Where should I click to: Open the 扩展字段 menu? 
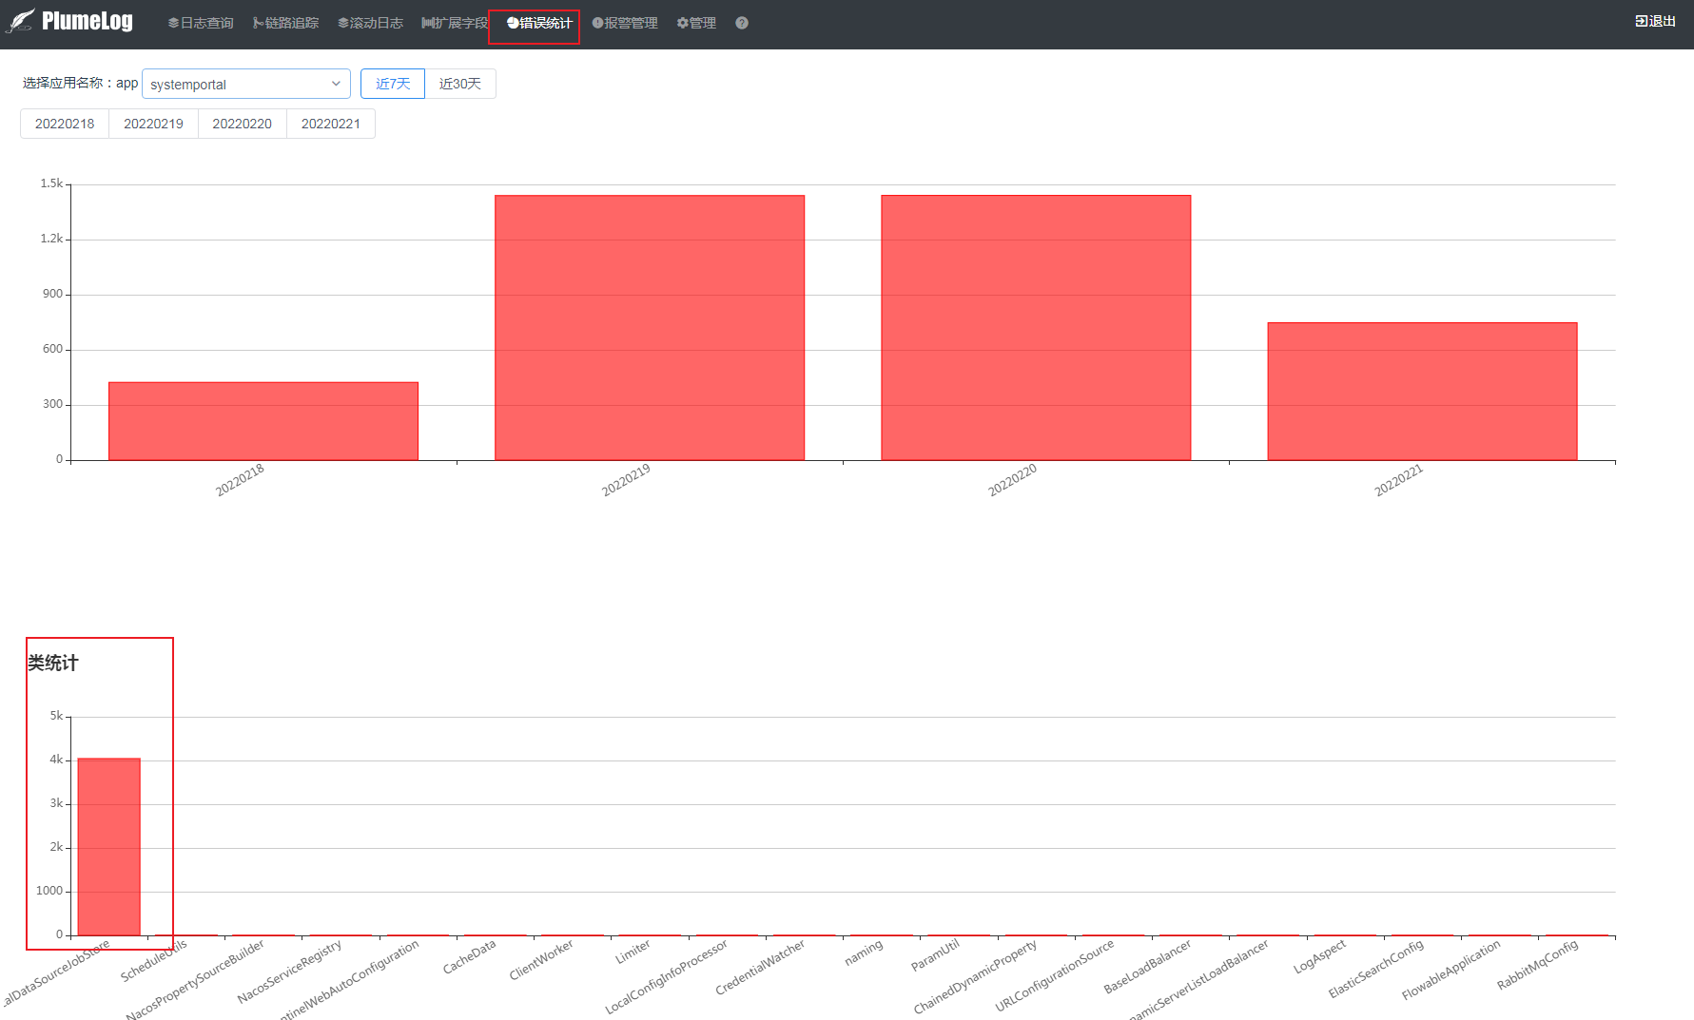tap(455, 23)
